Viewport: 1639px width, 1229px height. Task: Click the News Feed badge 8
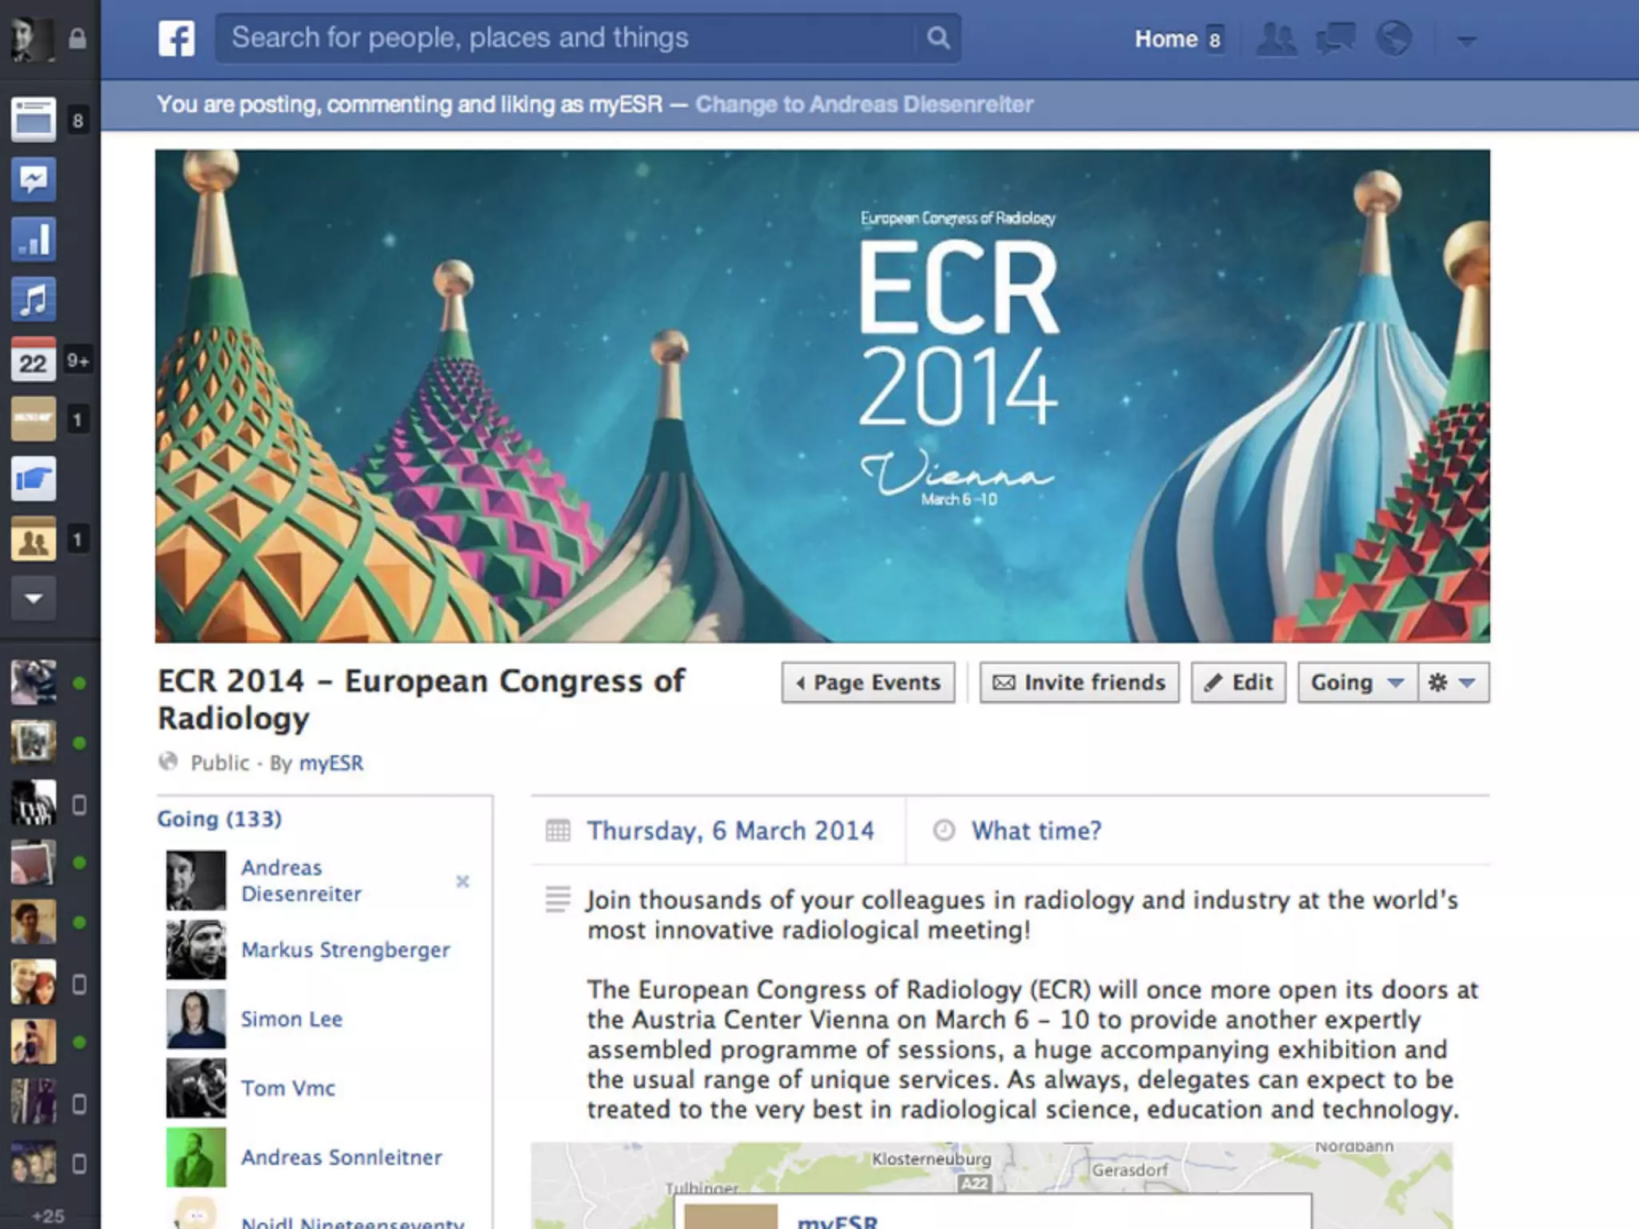[x=78, y=121]
